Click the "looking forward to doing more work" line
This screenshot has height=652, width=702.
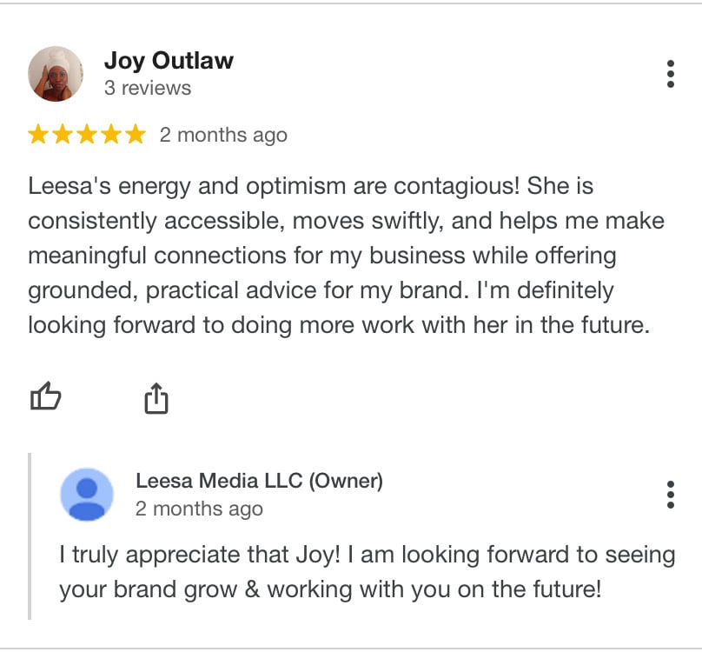pos(338,324)
